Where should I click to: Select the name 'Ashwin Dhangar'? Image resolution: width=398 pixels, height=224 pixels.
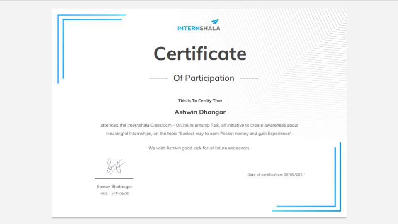pos(200,112)
